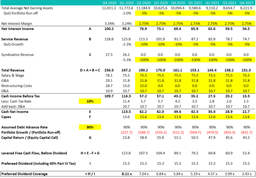Click the 'Portfolio Growth / (Portfolio Run-off)' label
The width and height of the screenshot is (256, 178).
pos(31,132)
